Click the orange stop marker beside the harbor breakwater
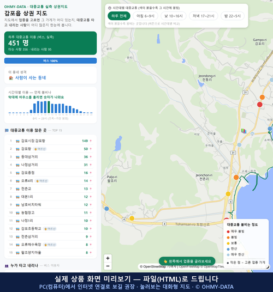Screen dimensions: 273x292 click(x=236, y=177)
